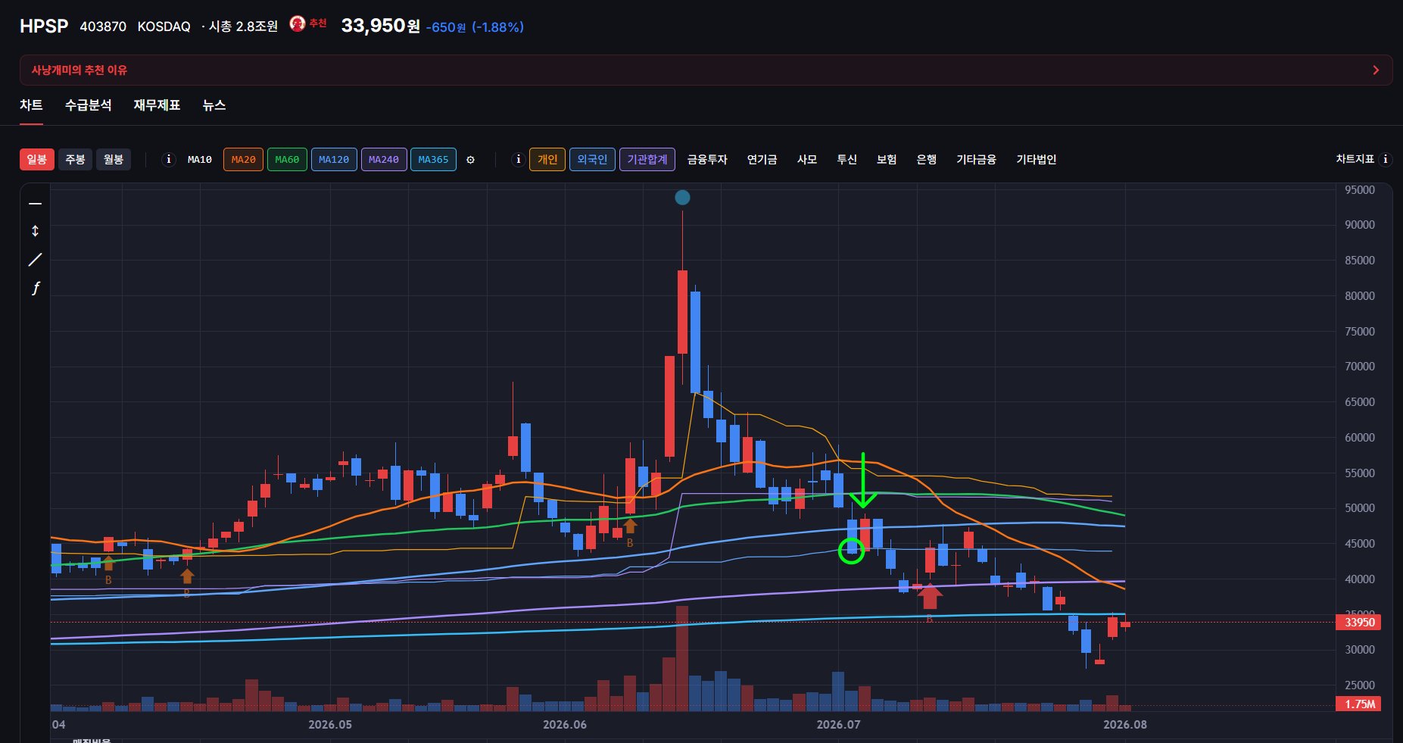Open the function f tool
This screenshot has height=743, width=1403.
pos(35,288)
